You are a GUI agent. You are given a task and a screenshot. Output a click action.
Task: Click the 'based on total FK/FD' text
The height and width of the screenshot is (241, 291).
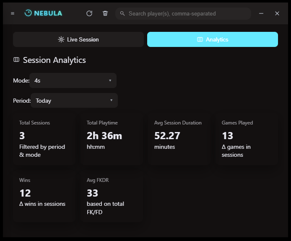coord(105,208)
